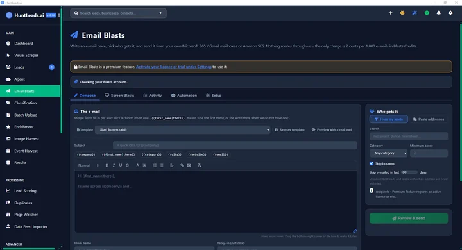Switch to the Screen Blasts tab
The image size is (462, 250).
click(119, 96)
